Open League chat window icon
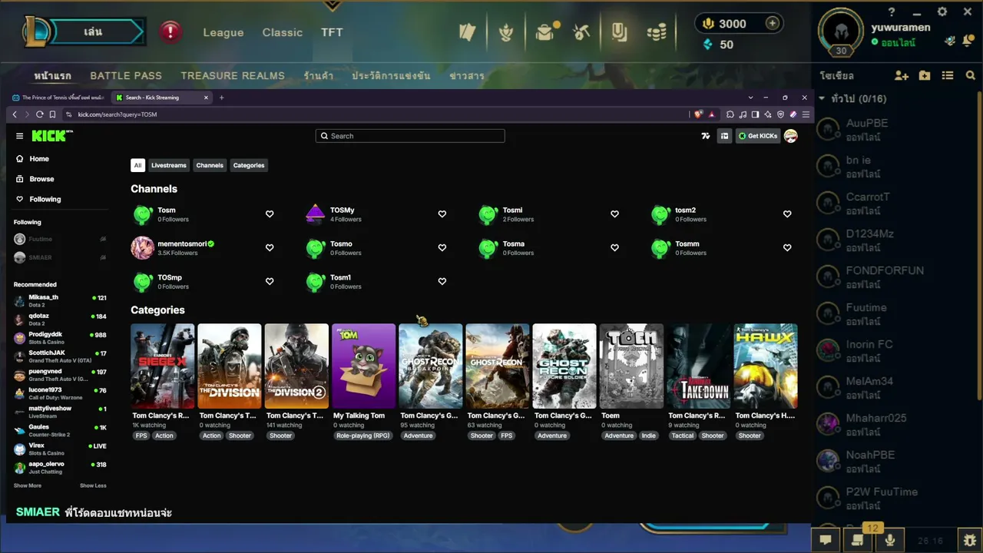 tap(826, 540)
